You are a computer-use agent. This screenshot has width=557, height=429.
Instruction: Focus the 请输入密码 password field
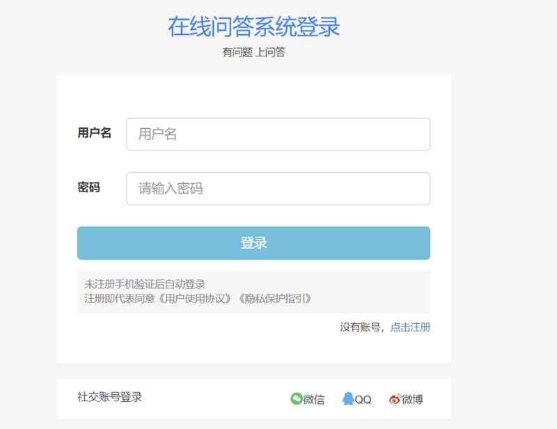coord(278,189)
